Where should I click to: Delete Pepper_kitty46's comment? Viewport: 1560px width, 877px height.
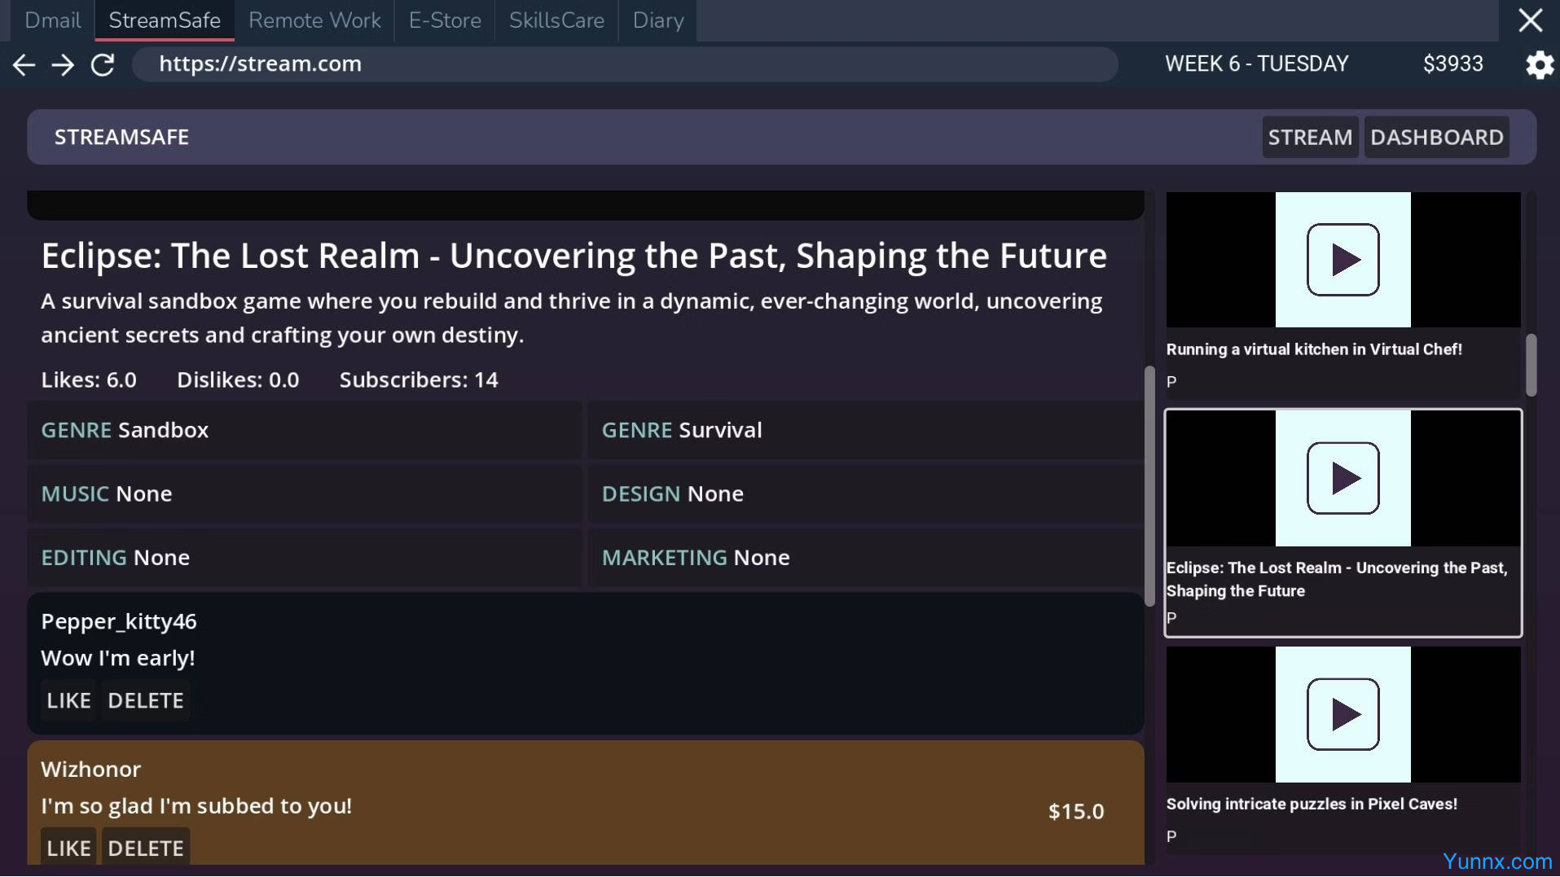coord(146,700)
